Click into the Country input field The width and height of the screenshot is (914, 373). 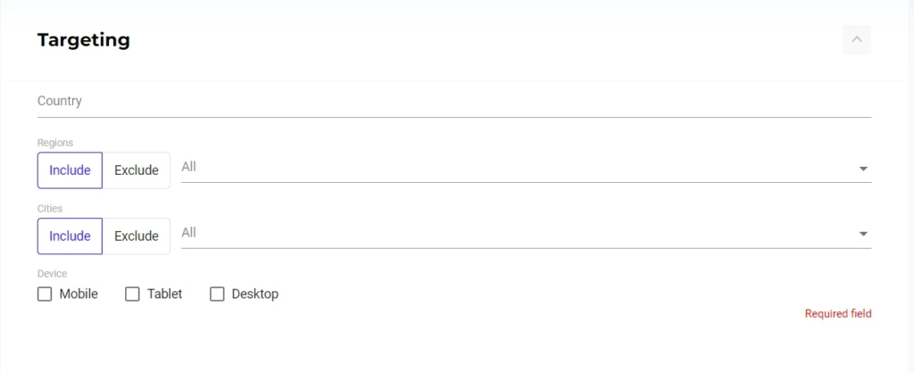pyautogui.click(x=454, y=102)
